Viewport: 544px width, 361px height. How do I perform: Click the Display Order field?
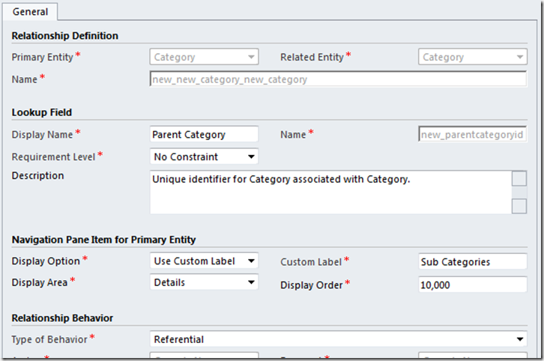click(x=472, y=285)
